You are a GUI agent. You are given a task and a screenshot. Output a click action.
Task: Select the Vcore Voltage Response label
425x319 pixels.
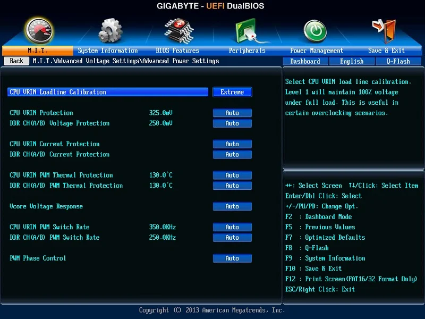[46, 206]
